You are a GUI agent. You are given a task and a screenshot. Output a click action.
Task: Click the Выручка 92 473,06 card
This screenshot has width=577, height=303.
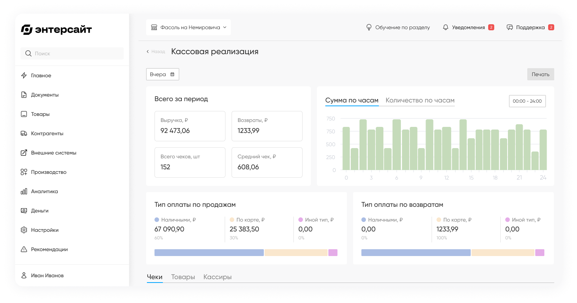[190, 126]
